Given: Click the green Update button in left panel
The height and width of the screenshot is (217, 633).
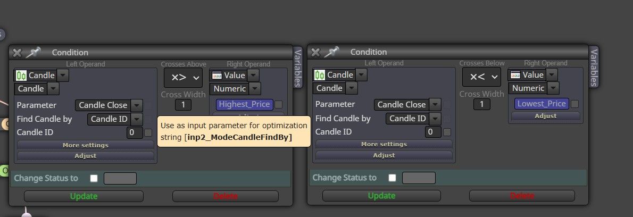Looking at the screenshot, I should pos(84,196).
